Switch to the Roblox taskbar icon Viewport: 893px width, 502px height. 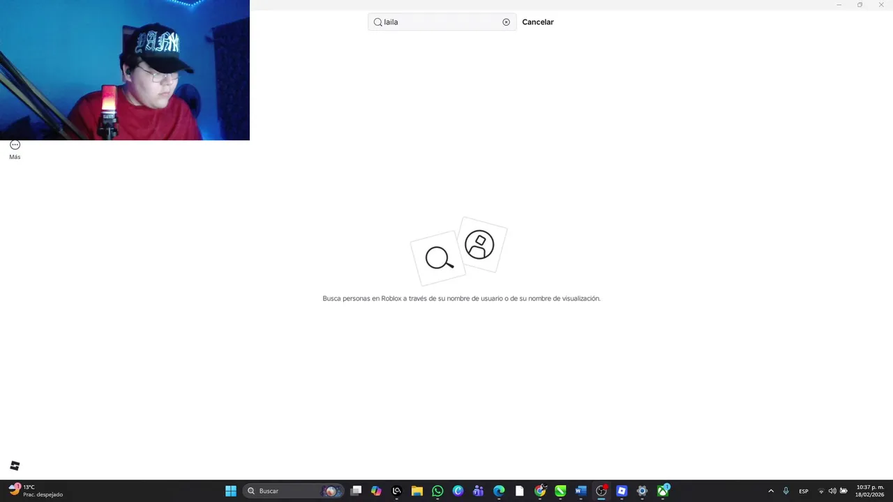coord(622,491)
